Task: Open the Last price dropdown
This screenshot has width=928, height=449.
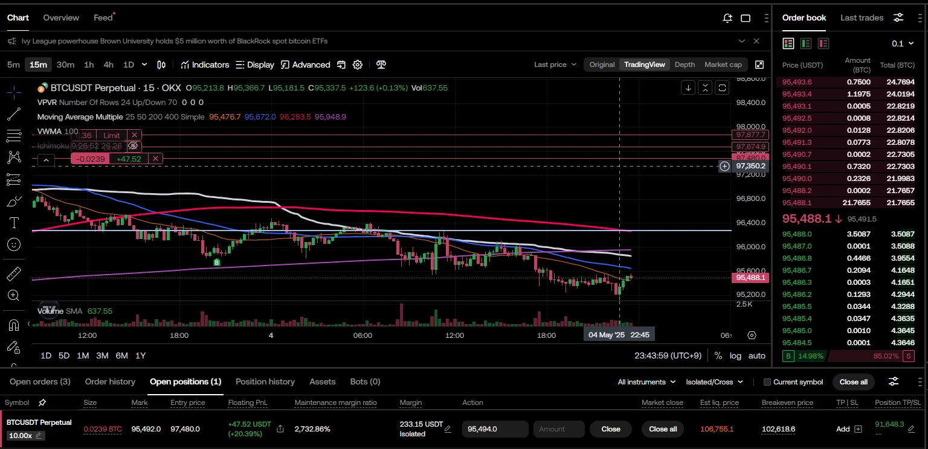Action: pyautogui.click(x=555, y=65)
